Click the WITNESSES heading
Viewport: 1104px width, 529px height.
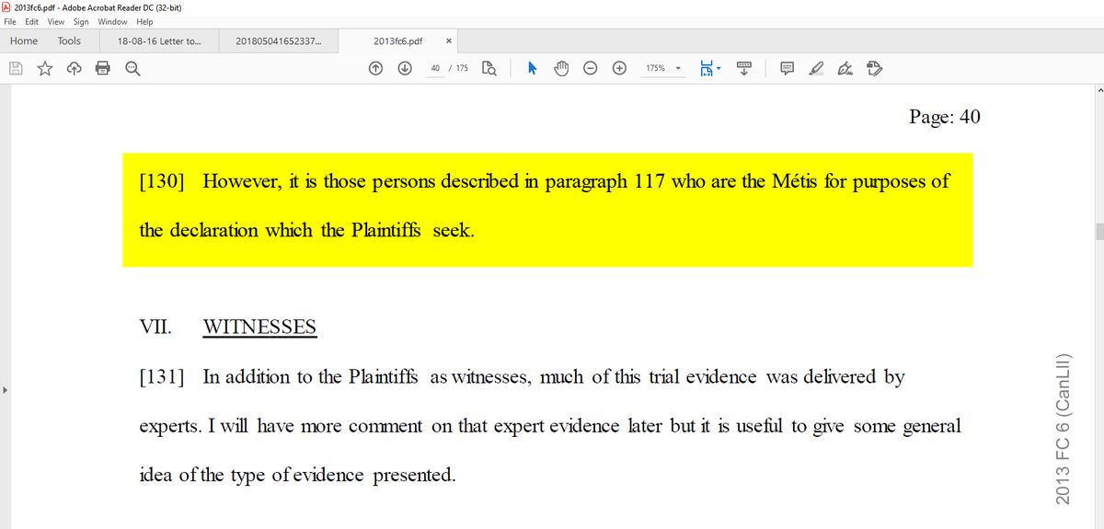pos(259,327)
